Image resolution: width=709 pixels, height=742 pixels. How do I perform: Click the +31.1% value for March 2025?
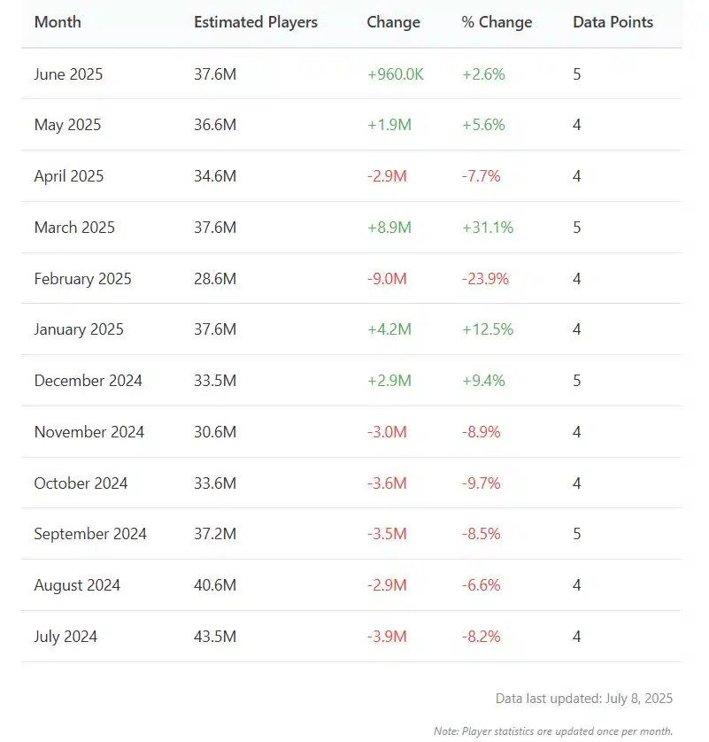(488, 228)
